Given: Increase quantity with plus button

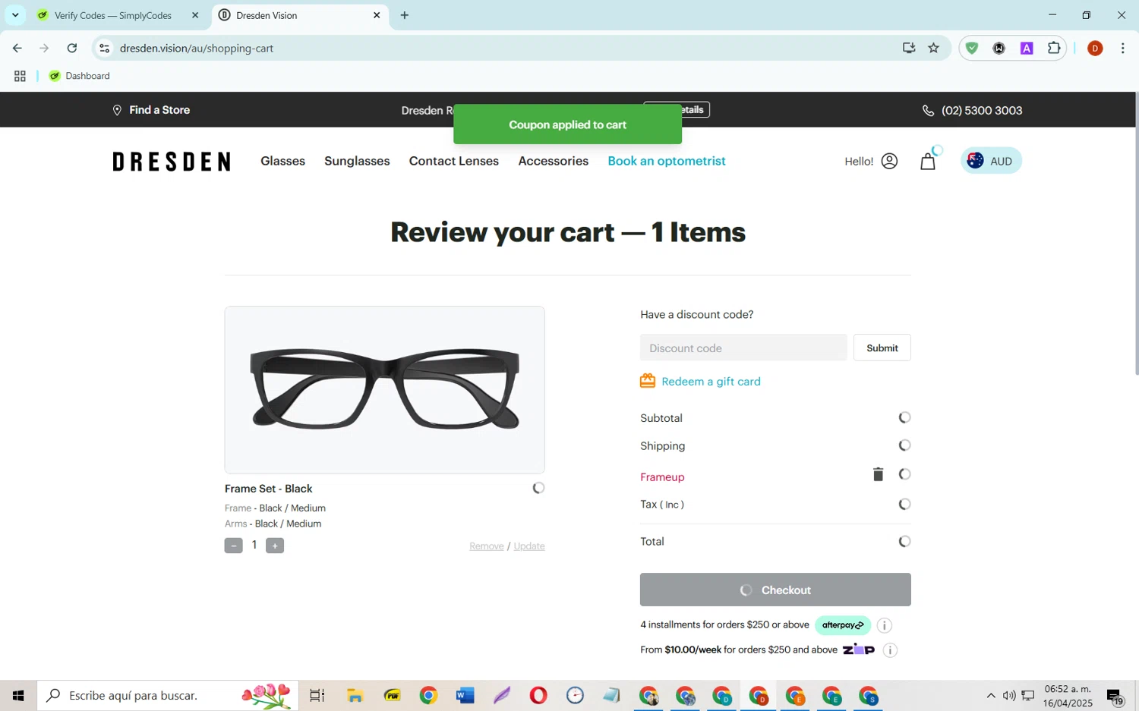Looking at the screenshot, I should [x=275, y=546].
